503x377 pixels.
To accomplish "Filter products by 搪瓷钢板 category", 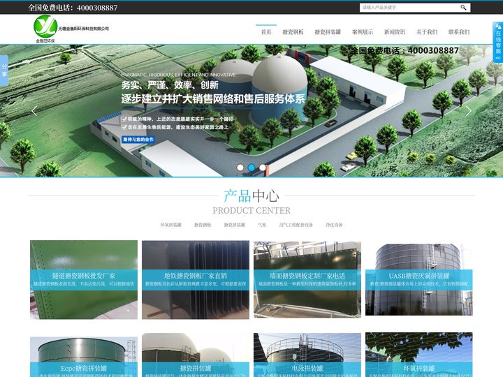I will [203, 225].
